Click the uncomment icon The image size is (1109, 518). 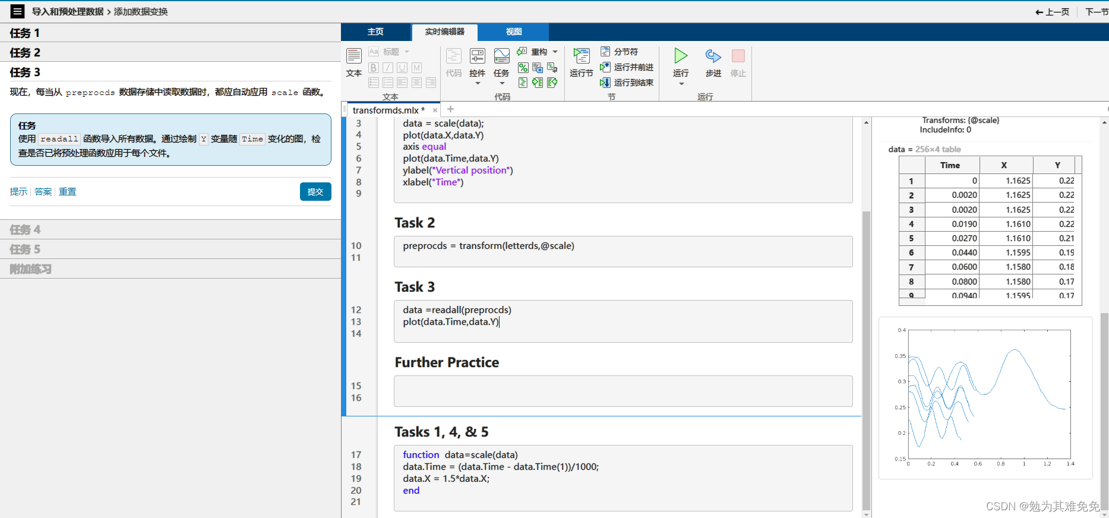click(538, 68)
